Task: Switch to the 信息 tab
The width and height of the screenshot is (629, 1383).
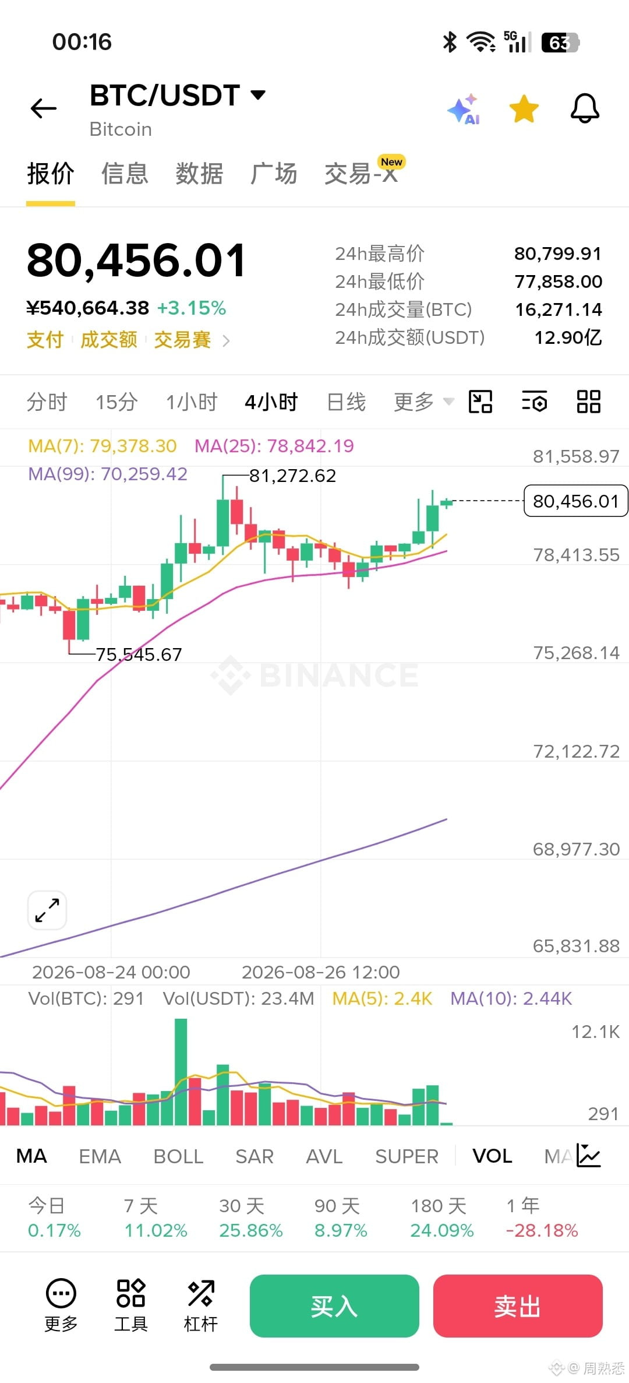Action: (x=125, y=174)
